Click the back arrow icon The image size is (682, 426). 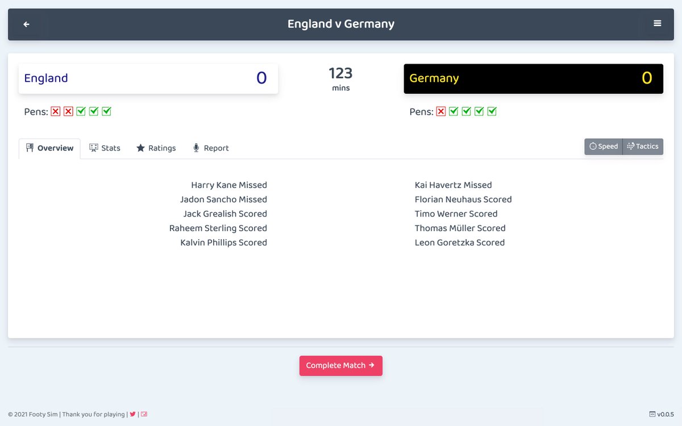tap(26, 23)
